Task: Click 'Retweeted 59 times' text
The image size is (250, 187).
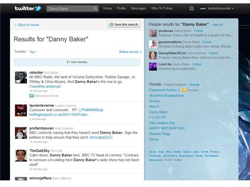Action: pos(47,96)
